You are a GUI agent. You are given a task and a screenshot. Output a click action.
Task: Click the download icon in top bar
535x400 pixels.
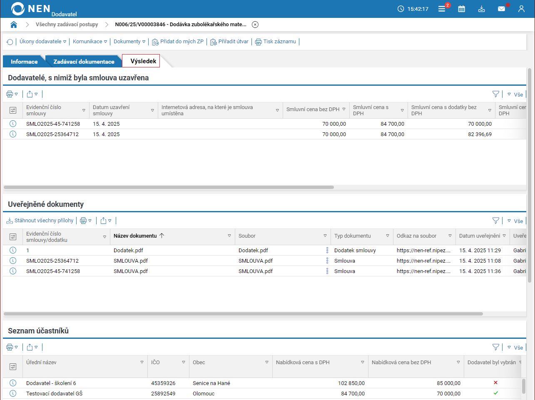coord(481,9)
